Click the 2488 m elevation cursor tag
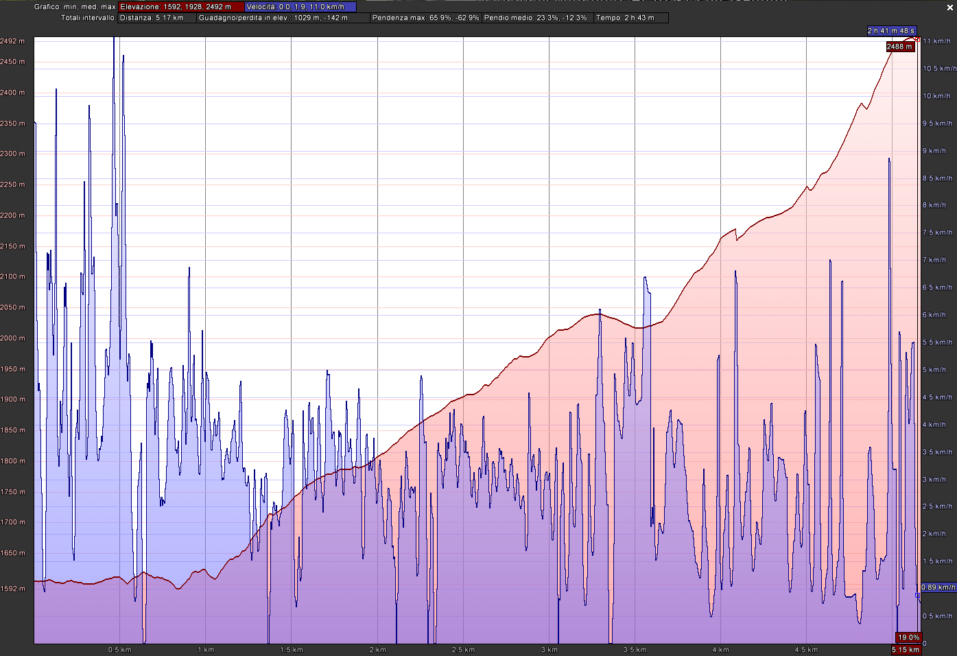Viewport: 957px width, 656px height. click(x=899, y=47)
